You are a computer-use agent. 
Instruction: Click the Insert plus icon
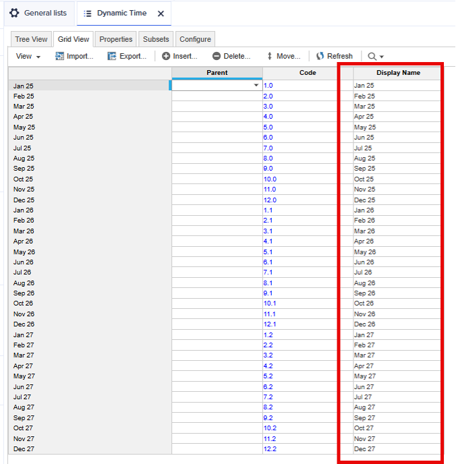[x=166, y=56]
